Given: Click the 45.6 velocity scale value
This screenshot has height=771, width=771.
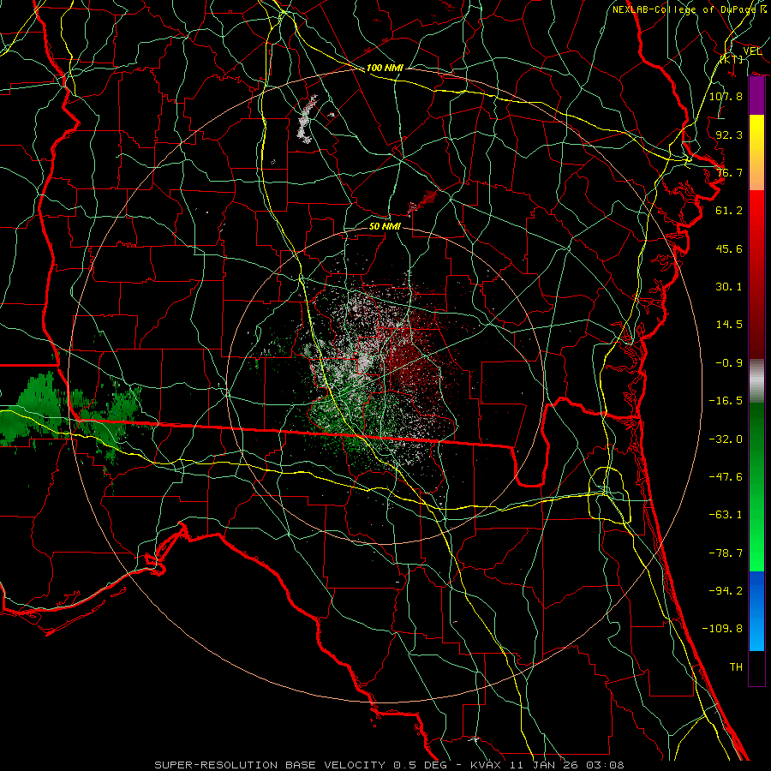Looking at the screenshot, I should [x=729, y=248].
